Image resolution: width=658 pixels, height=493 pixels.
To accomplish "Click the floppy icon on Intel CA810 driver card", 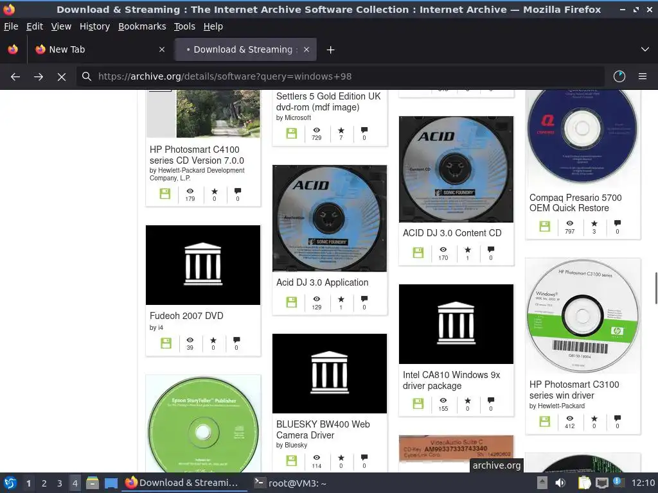I will pyautogui.click(x=418, y=404).
